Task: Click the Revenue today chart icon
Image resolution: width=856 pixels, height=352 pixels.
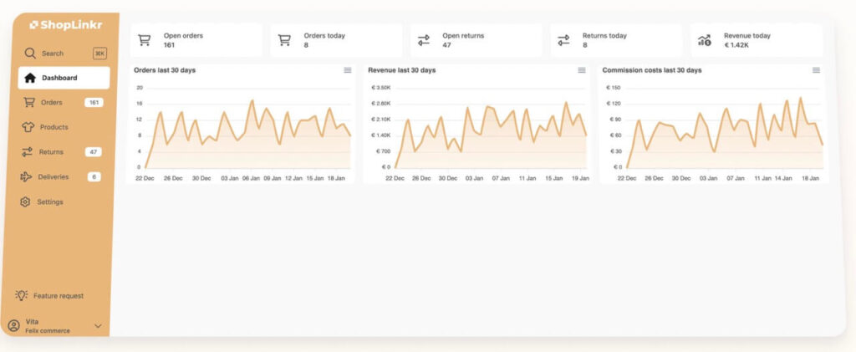Action: 704,40
